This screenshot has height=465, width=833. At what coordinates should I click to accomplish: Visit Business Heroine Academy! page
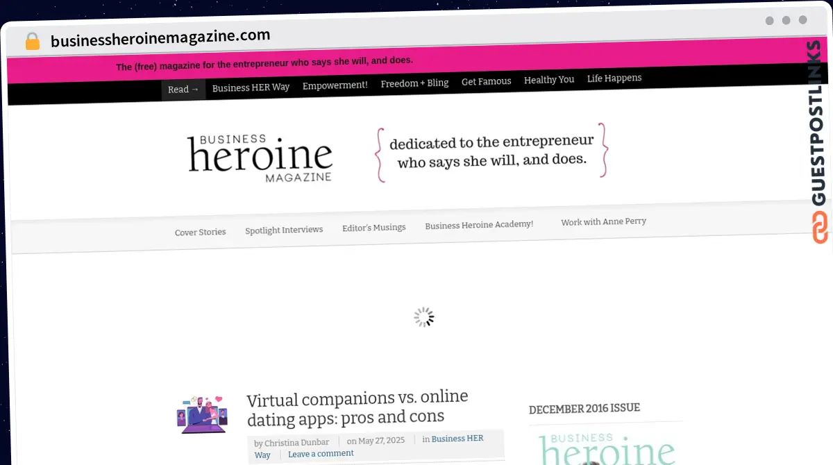pyautogui.click(x=479, y=225)
